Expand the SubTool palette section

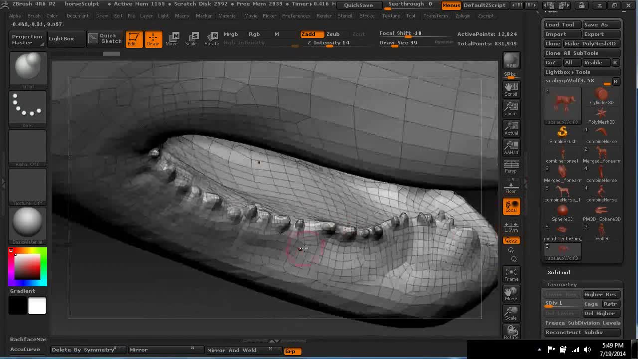pos(559,272)
